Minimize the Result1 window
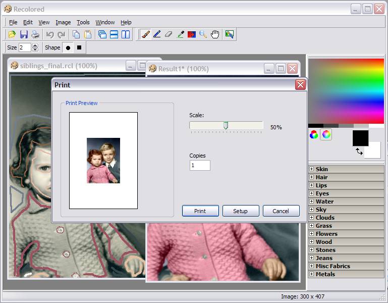This screenshot has width=388, height=303. point(269,69)
